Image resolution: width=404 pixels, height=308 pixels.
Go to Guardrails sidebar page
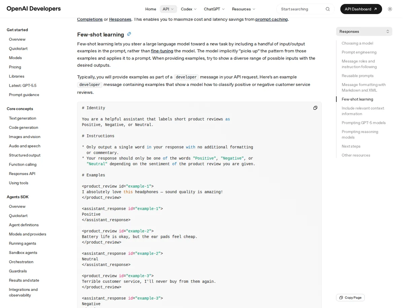tap(18, 271)
